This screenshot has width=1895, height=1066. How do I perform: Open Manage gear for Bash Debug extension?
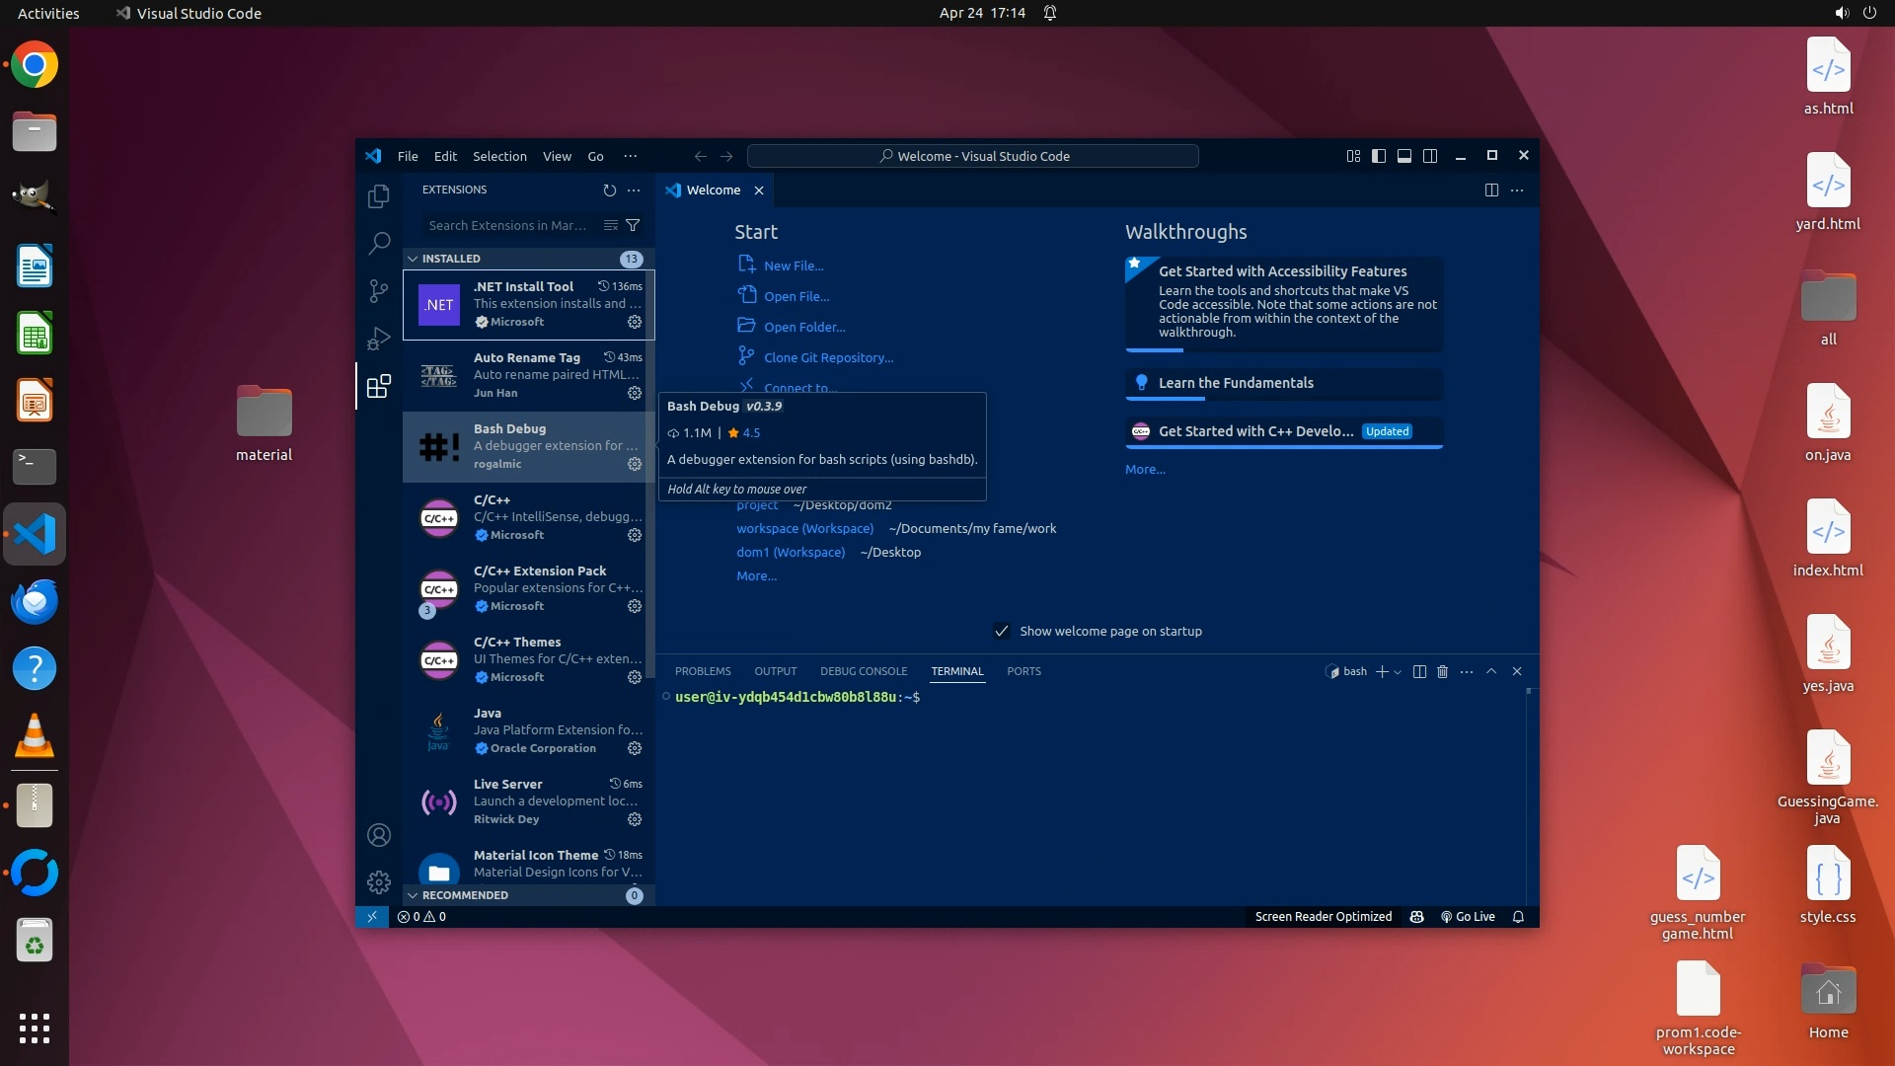click(635, 464)
